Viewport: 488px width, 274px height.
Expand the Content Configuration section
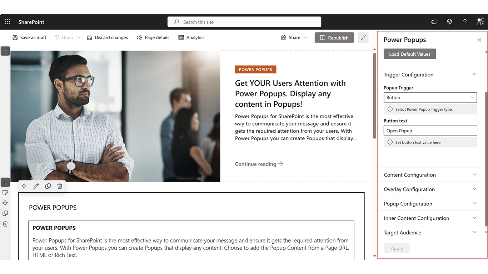pyautogui.click(x=430, y=175)
